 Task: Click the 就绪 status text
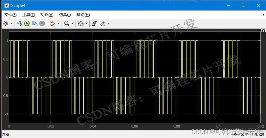6,135
